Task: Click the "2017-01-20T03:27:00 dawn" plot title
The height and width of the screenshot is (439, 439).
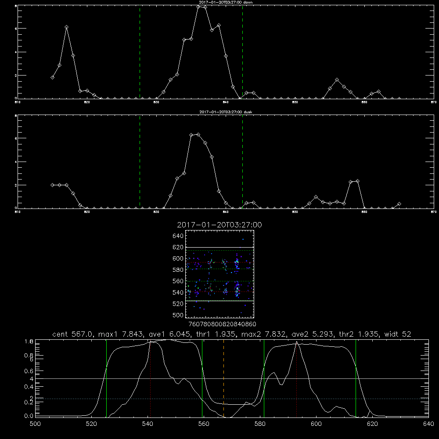Action: (226, 2)
